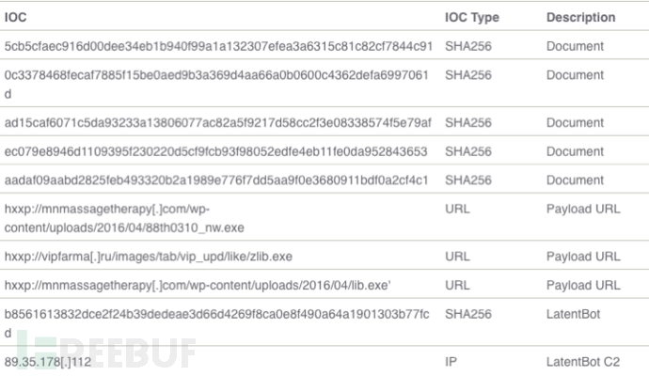Select the hash starting with aadaf09aabd2

(216, 180)
